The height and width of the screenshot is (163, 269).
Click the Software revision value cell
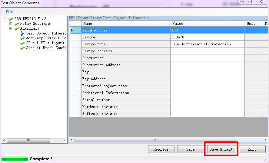pos(208,113)
